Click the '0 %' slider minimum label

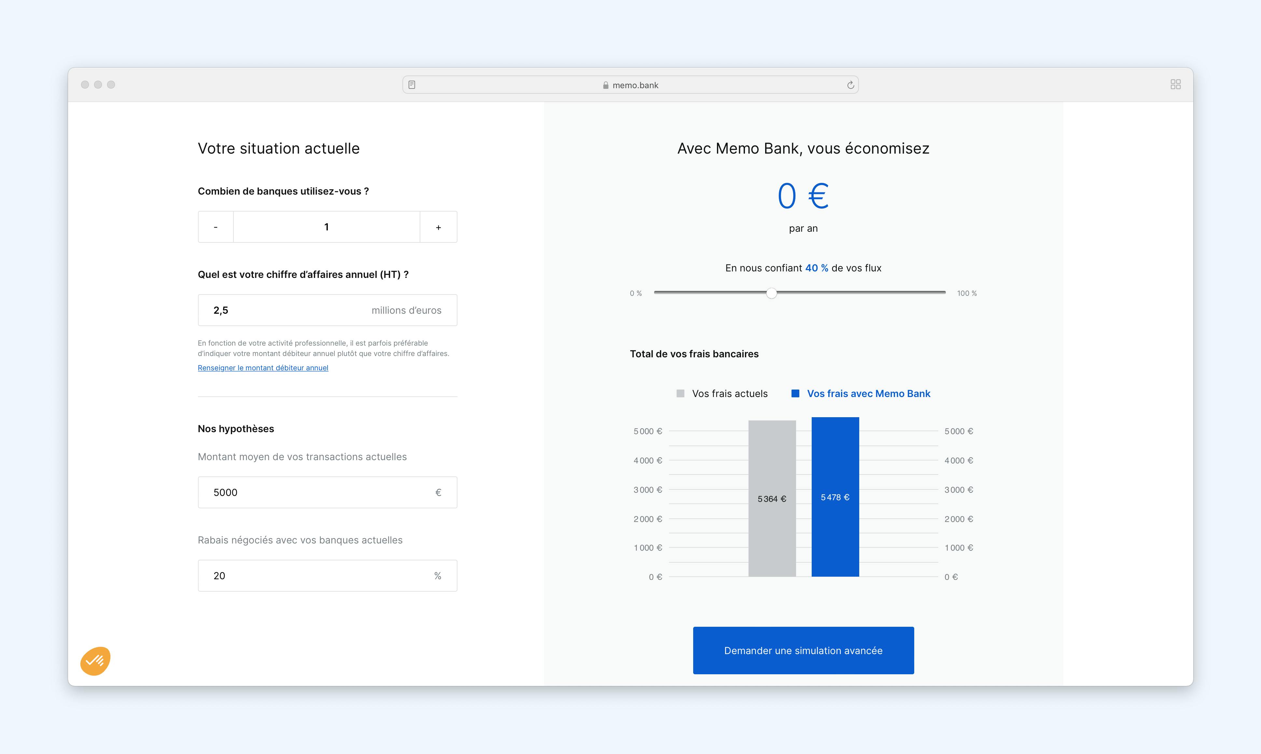pos(635,294)
